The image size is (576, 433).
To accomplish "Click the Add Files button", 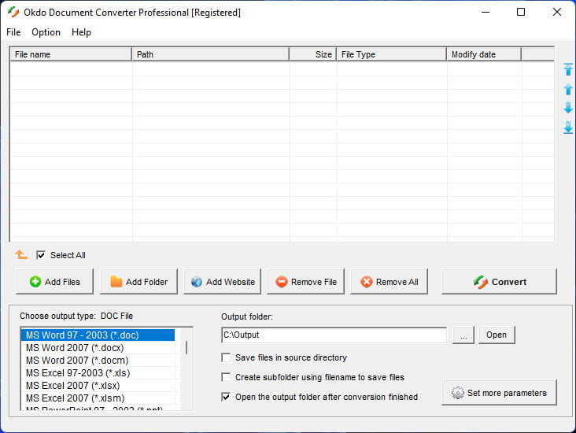I will [55, 282].
